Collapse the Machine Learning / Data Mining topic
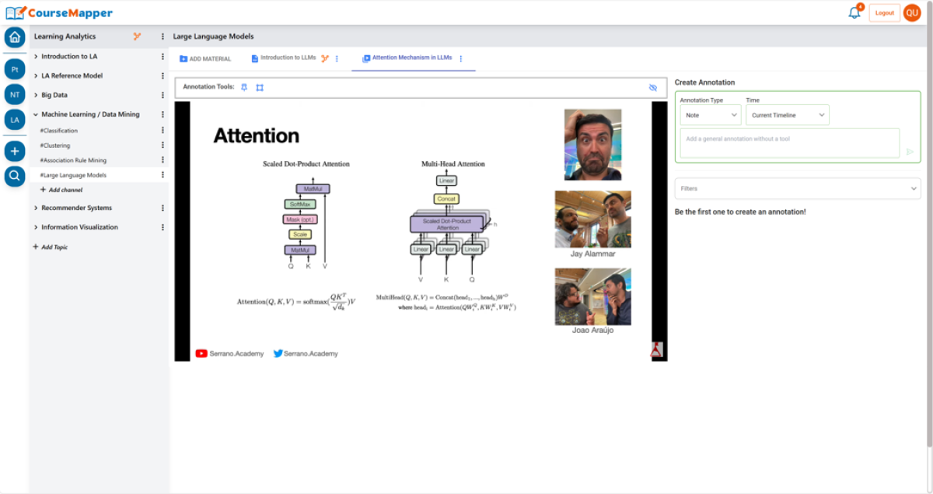 (x=36, y=114)
